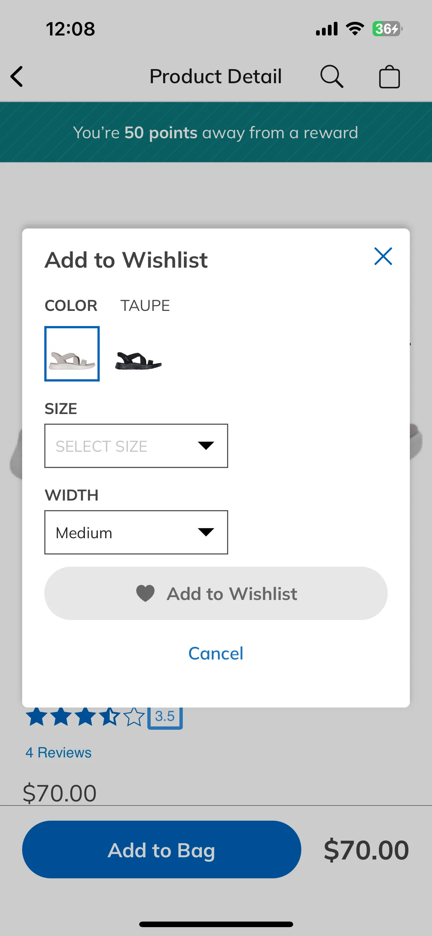
Task: Tap the Add to Bag button
Action: pyautogui.click(x=161, y=849)
